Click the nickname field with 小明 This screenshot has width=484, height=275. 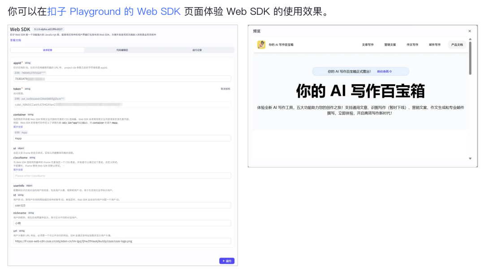(x=122, y=223)
